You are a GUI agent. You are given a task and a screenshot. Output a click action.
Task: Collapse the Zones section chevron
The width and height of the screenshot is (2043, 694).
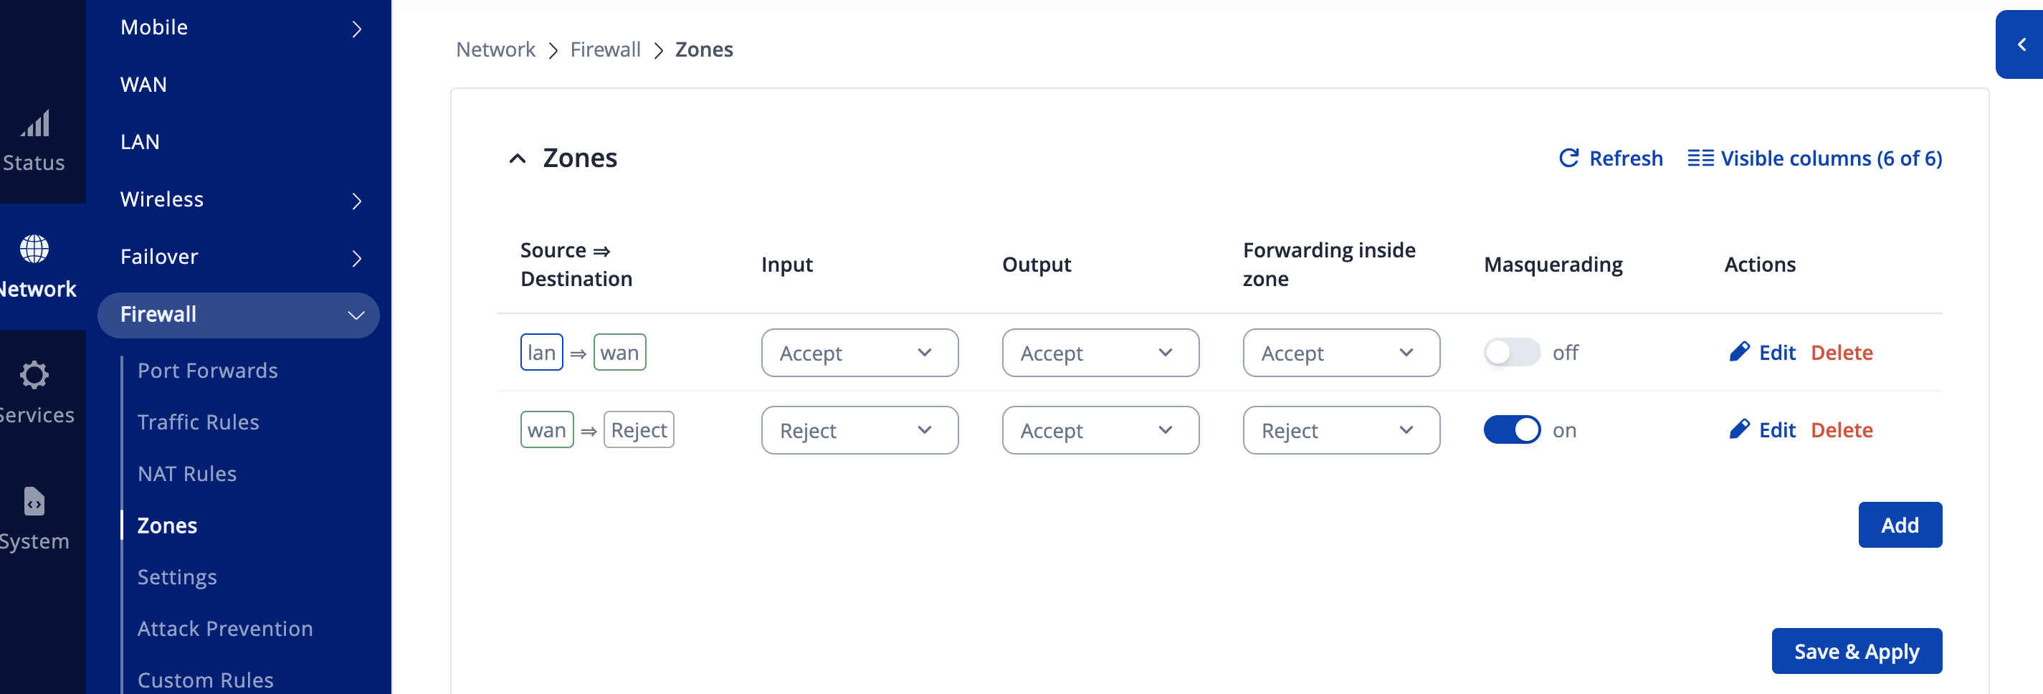tap(517, 158)
